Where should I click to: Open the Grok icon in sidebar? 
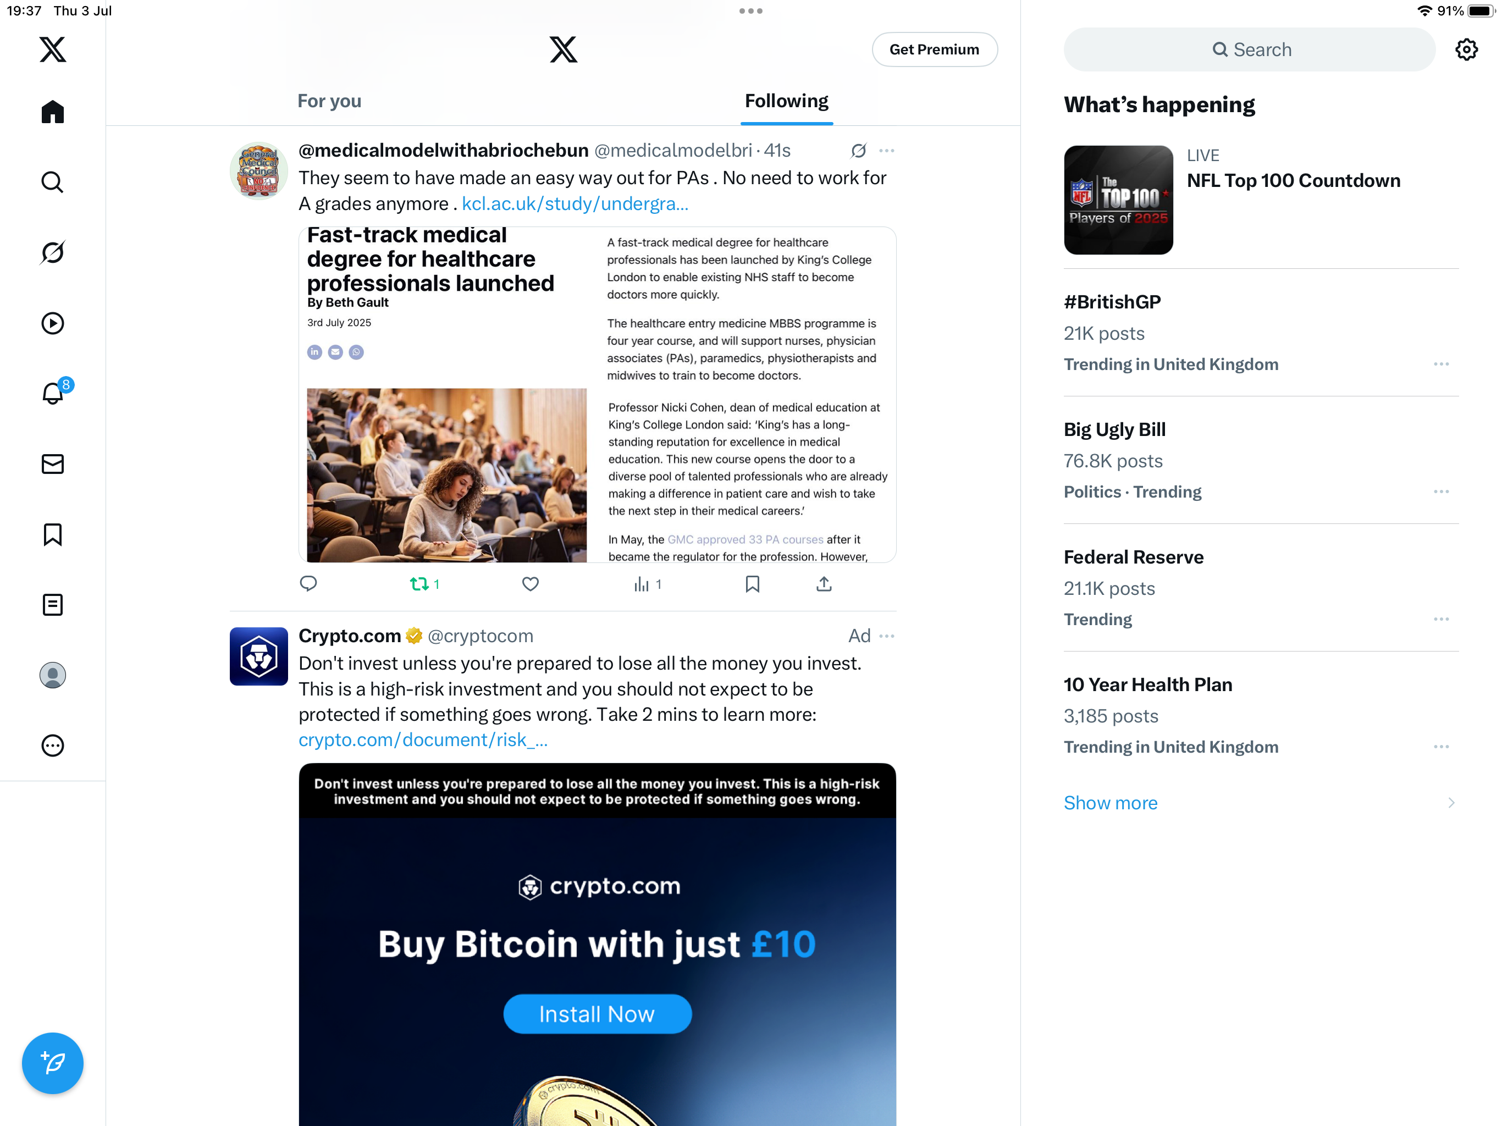52,252
